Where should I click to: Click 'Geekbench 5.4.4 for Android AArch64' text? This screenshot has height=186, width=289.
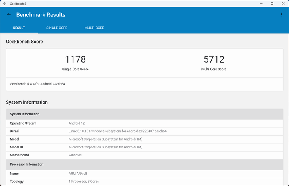[37, 84]
